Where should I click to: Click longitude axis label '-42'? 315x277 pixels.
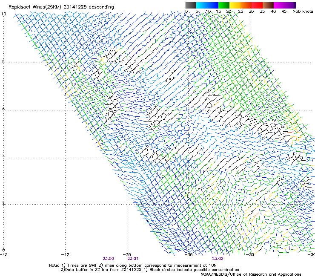[65, 255]
